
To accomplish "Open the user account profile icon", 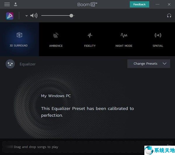I will (15, 4).
